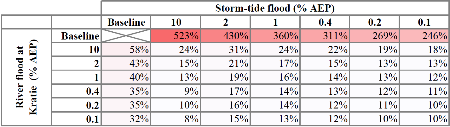This screenshot has width=450, height=127.
Task: Select the 19% cell in the 2 column
Action: click(x=225, y=77)
